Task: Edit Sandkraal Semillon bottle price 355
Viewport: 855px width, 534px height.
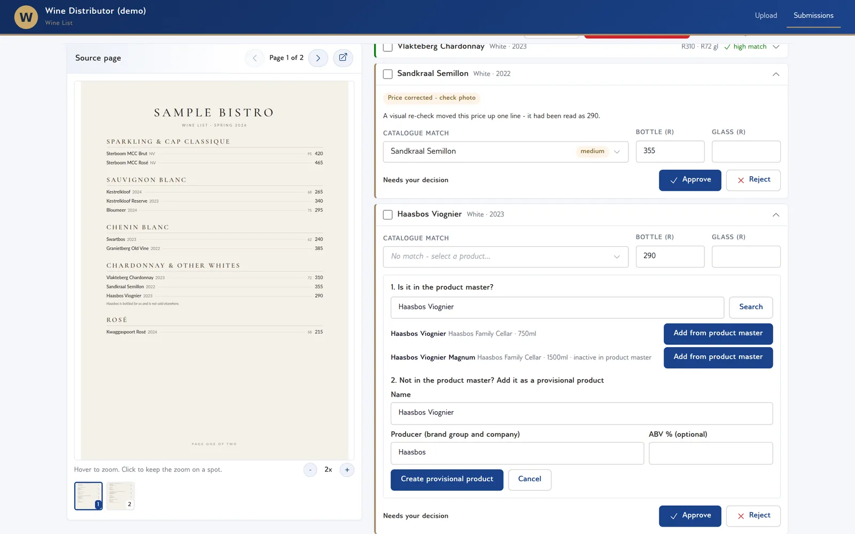Action: [x=670, y=151]
